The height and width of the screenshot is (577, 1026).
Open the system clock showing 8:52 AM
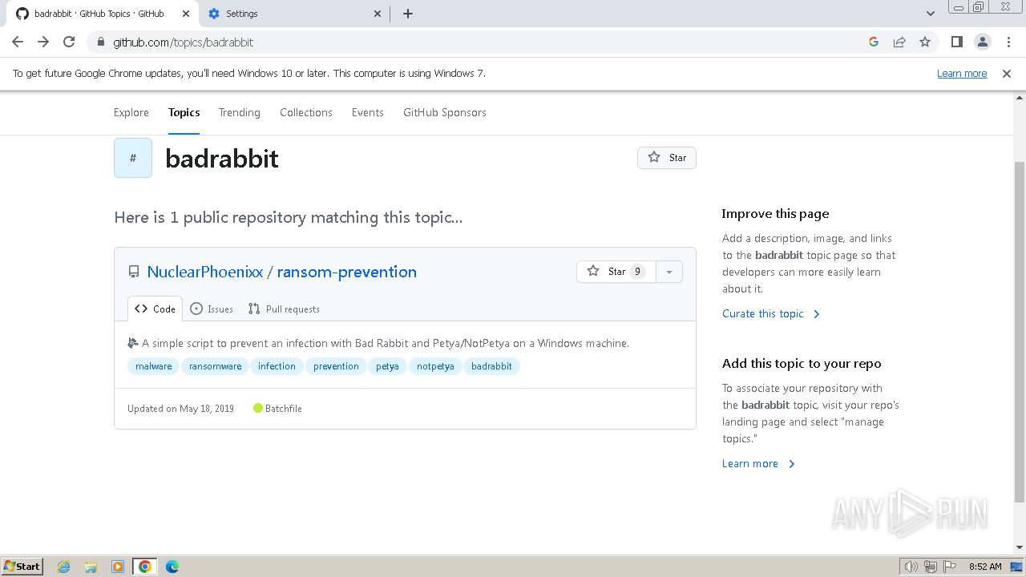(x=985, y=567)
